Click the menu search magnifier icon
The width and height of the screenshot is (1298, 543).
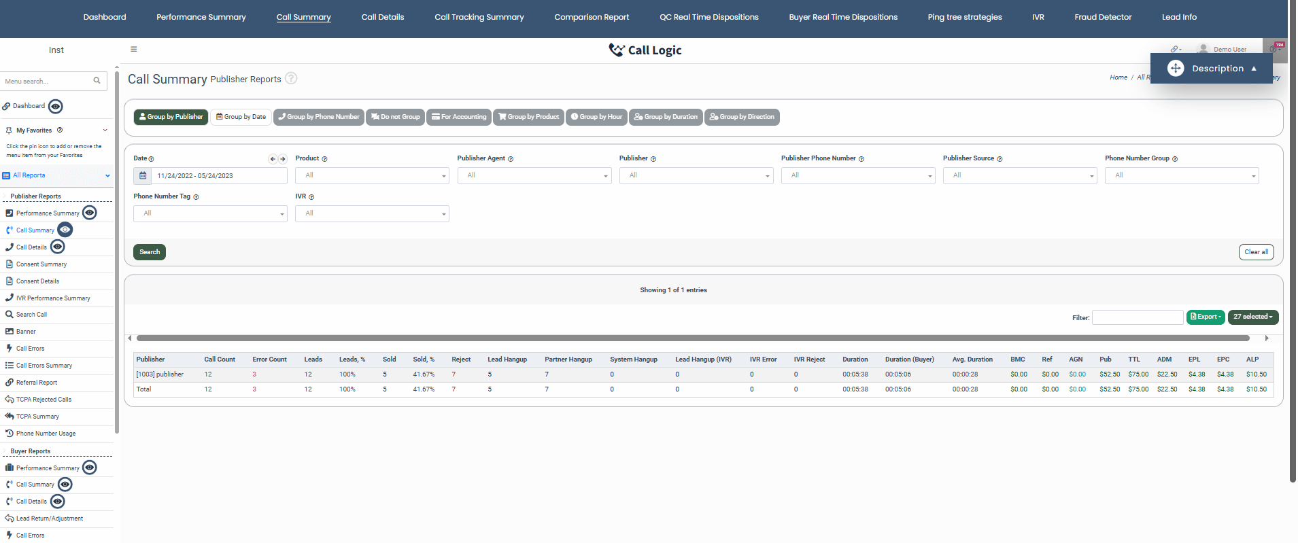coord(97,81)
